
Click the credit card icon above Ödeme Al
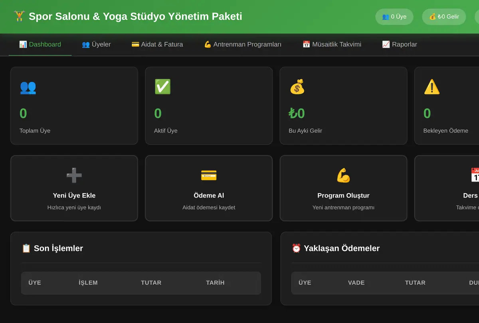209,175
